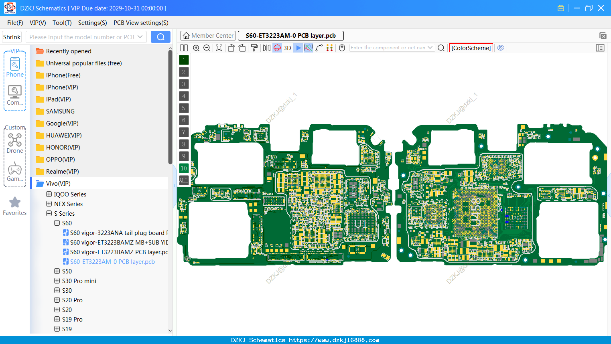The height and width of the screenshot is (344, 611).
Task: Open S60 vigor-3223ANA tail plug board file
Action: point(115,233)
